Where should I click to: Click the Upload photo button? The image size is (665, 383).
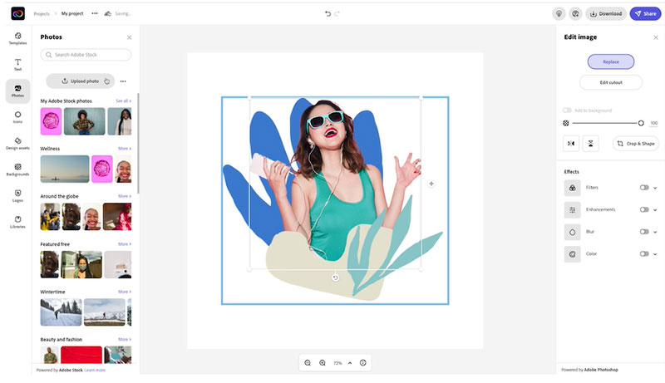[x=81, y=81]
